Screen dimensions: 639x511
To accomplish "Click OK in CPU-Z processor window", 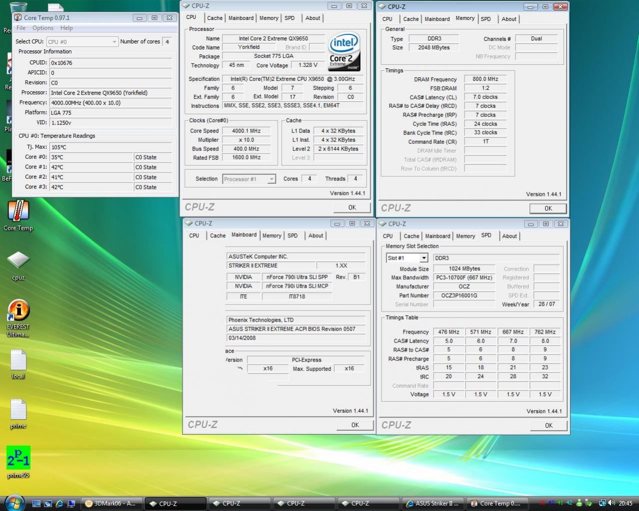I will pos(352,207).
